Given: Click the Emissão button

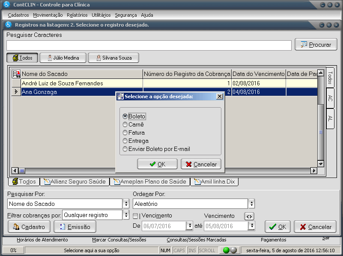Looking at the screenshot, I should tap(75, 227).
